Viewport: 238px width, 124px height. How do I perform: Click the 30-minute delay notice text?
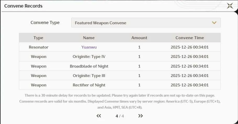click(120, 96)
